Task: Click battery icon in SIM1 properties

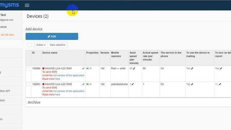Action: 88,68
